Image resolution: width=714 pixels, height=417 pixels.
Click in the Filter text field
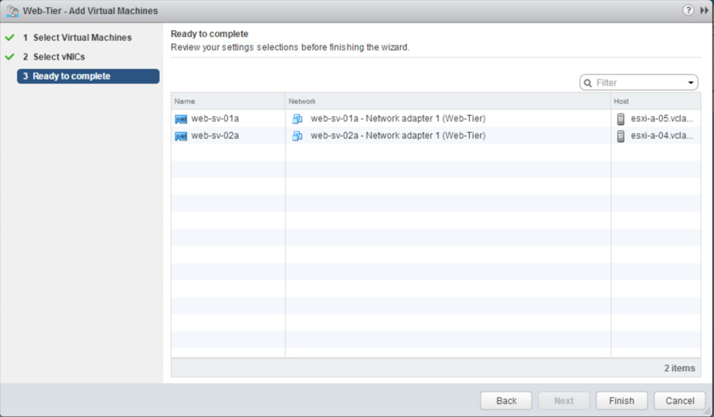[637, 83]
